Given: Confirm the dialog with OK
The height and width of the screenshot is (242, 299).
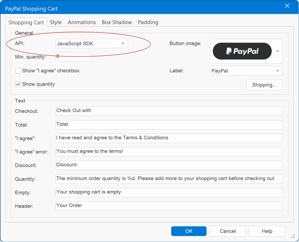Looking at the screenshot, I should pos(189,231).
